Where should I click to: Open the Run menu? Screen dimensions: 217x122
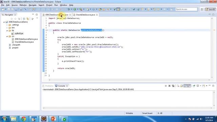[56, 5]
